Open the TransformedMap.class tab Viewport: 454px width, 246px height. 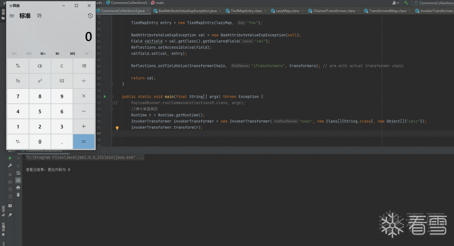tap(387, 11)
